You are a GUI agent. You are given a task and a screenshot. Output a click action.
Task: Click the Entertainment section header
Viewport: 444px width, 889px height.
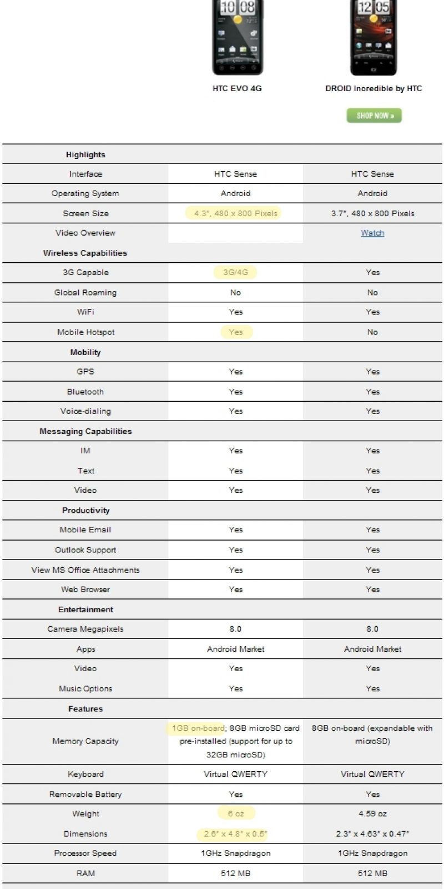(85, 610)
